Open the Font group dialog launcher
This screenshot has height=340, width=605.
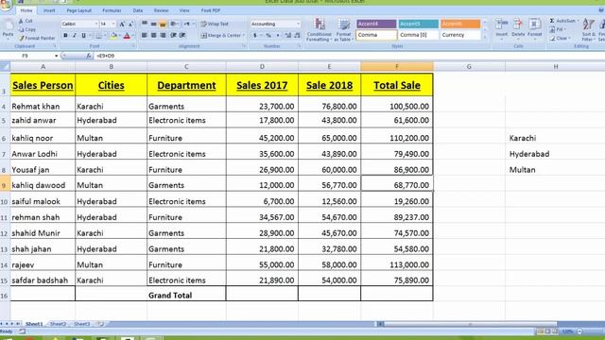(x=133, y=46)
